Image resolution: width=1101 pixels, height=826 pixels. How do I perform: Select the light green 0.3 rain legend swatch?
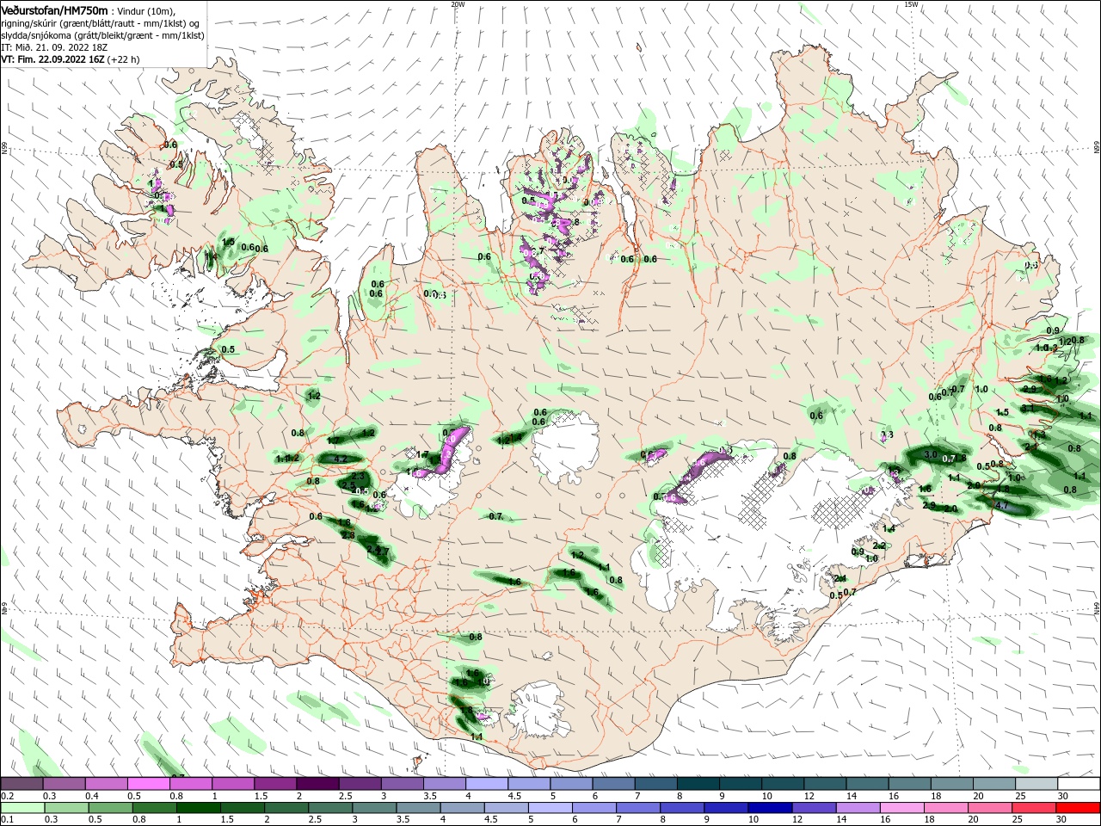pos(68,808)
